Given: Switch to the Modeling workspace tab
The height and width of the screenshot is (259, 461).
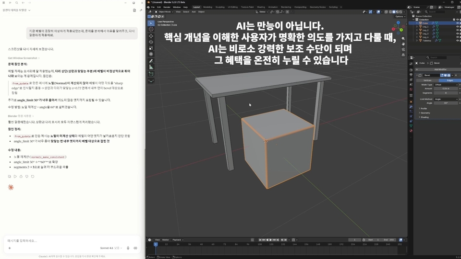Looking at the screenshot, I should (x=207, y=7).
